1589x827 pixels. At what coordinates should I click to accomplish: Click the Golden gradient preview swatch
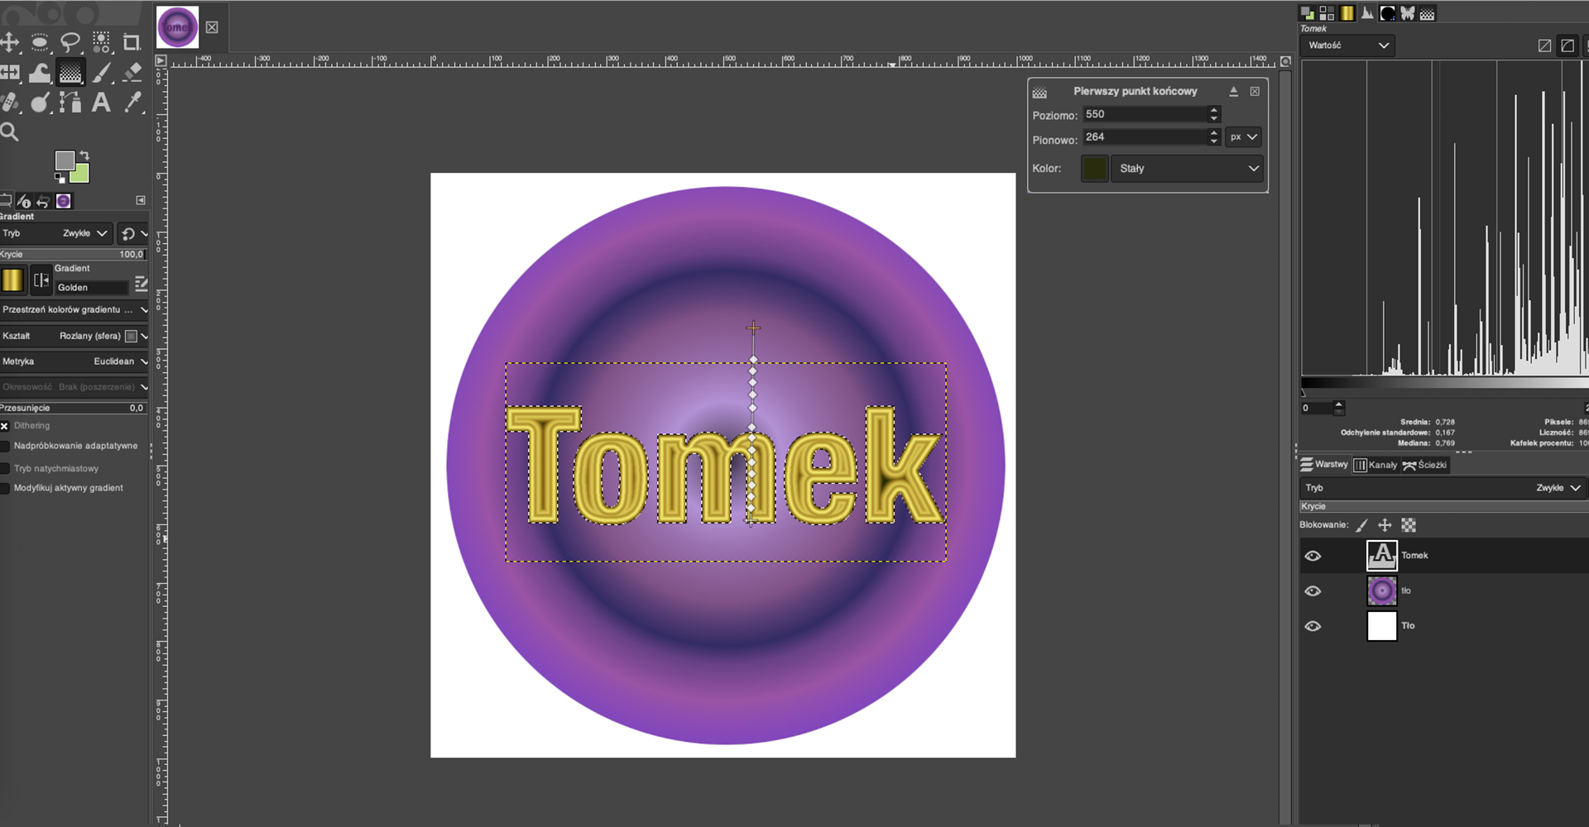(x=12, y=280)
